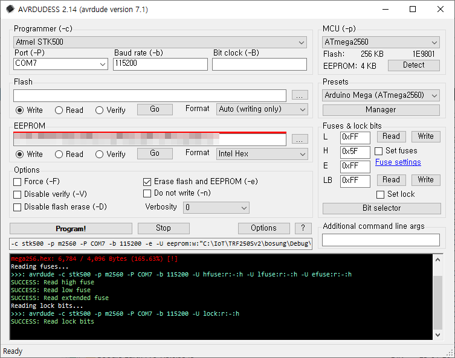Uncheck Erase flash and EEPROM option
The image size is (455, 358).
147,182
